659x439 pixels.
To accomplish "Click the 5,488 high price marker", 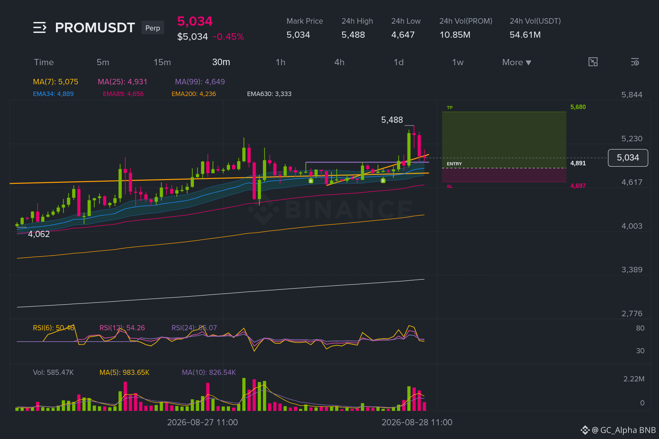I will pyautogui.click(x=392, y=120).
